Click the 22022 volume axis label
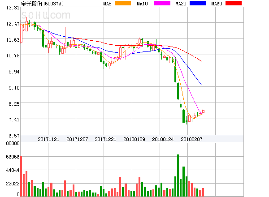This screenshot has width=269, height=197. (13, 184)
